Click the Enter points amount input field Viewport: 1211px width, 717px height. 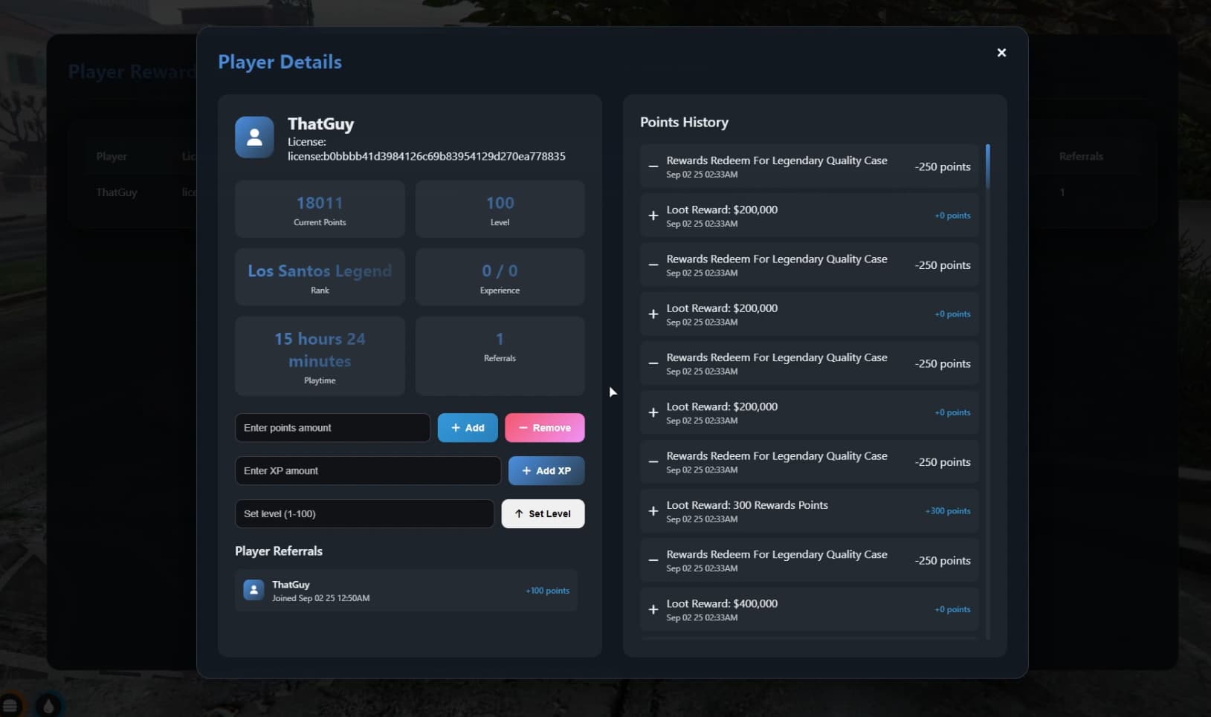[332, 427]
